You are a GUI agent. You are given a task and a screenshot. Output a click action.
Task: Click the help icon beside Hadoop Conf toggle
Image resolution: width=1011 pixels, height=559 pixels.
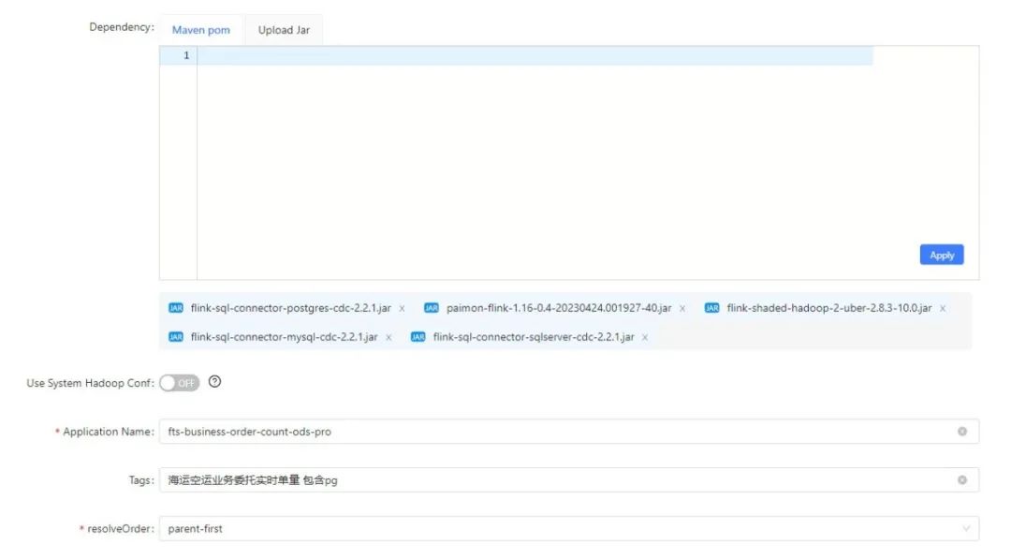click(x=214, y=382)
